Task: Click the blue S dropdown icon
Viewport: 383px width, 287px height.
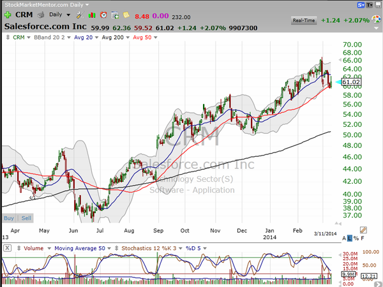Action: [361, 5]
